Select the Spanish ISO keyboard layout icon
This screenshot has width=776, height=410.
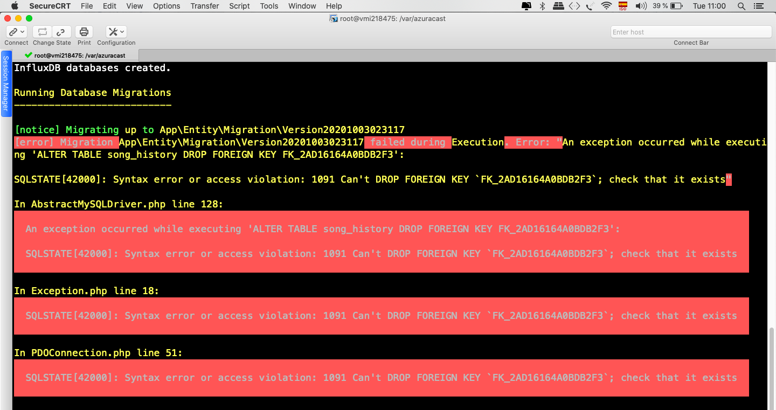622,6
